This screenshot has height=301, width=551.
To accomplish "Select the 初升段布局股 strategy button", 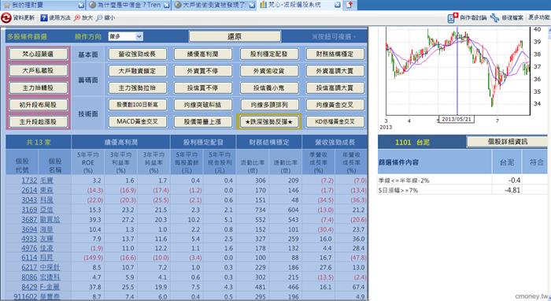I will pos(38,105).
